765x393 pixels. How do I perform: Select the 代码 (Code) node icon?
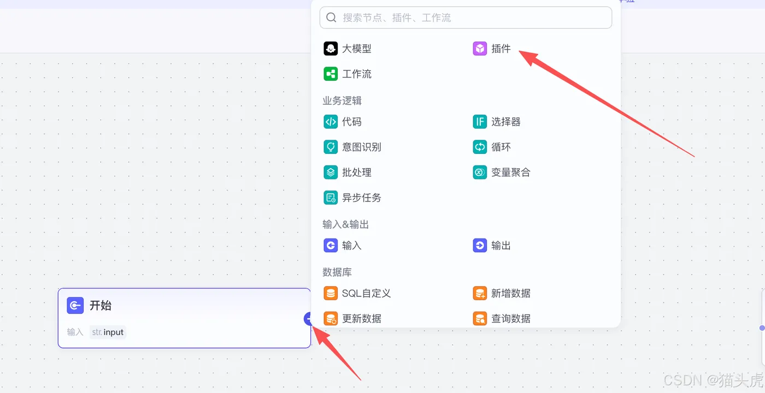tap(331, 122)
